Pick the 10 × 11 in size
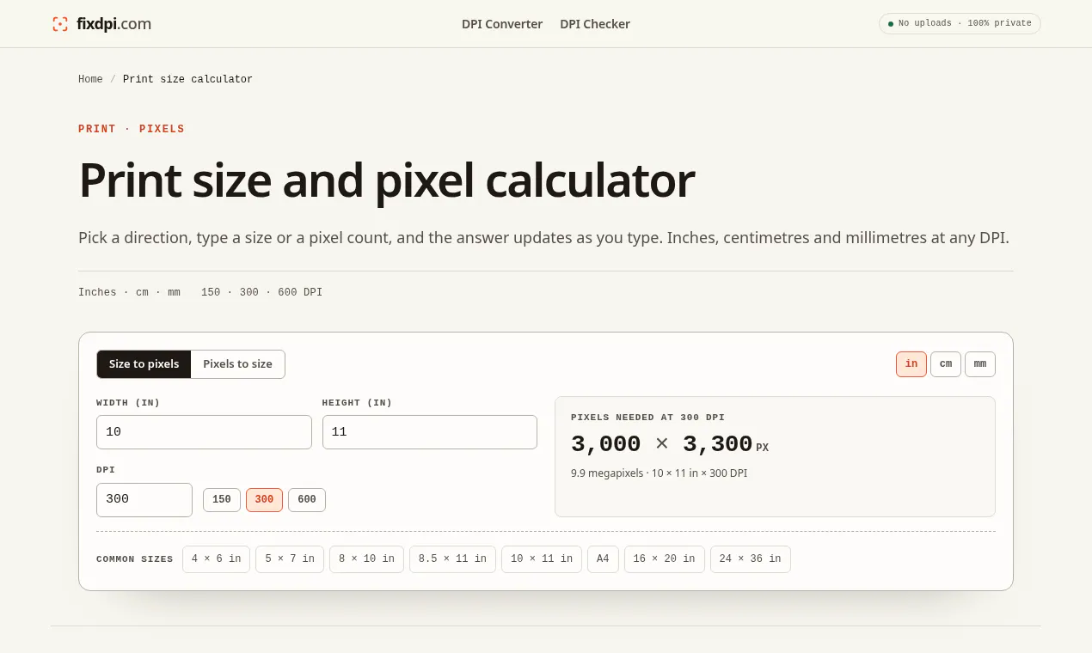1092x653 pixels. tap(542, 559)
